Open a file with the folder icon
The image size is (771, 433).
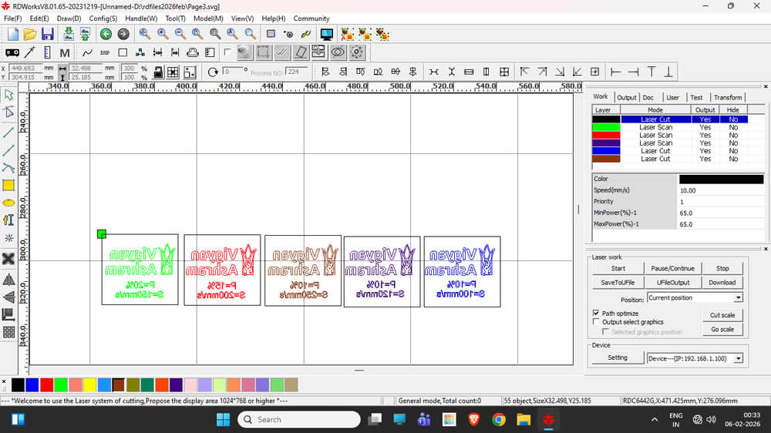click(x=30, y=34)
